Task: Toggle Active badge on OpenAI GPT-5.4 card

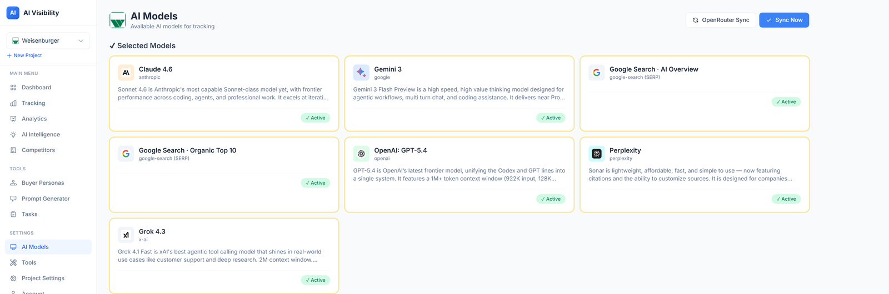Action: [x=551, y=199]
